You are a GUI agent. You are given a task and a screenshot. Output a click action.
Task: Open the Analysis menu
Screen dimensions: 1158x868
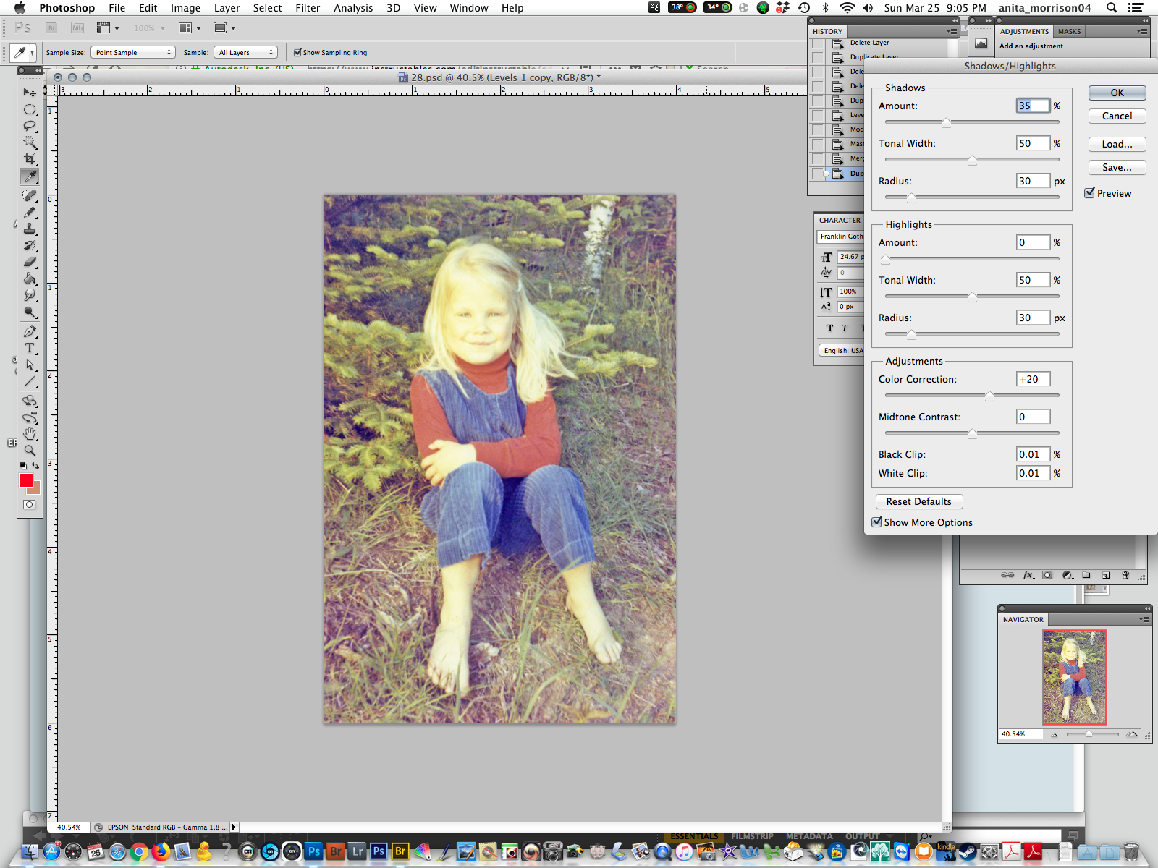(x=353, y=8)
